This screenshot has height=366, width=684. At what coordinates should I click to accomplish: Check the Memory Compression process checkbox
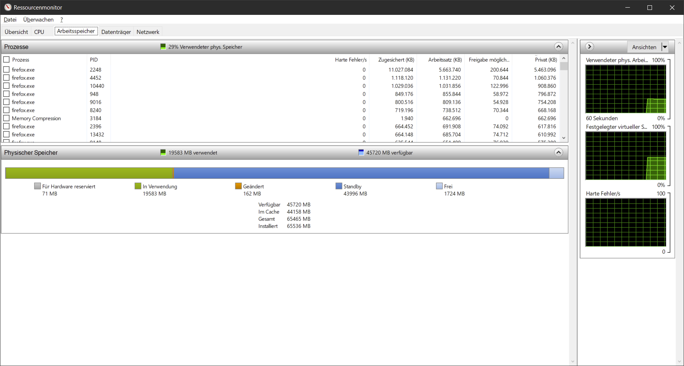(x=6, y=118)
